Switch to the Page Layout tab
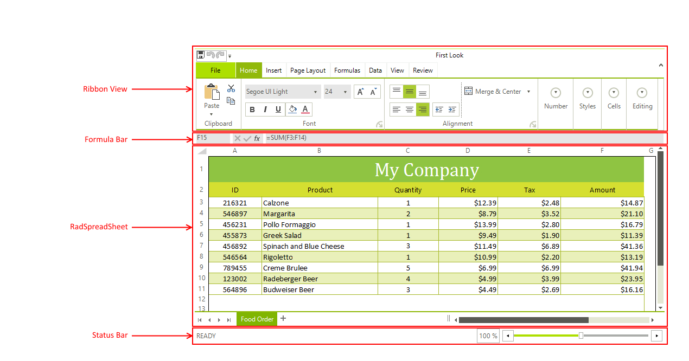The image size is (689, 361). pyautogui.click(x=308, y=70)
